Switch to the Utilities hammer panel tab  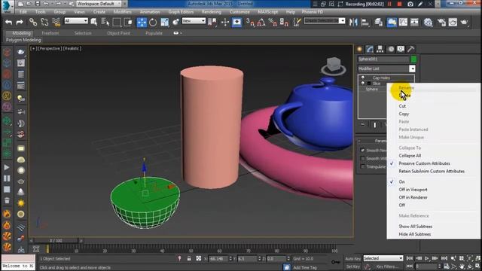411,49
